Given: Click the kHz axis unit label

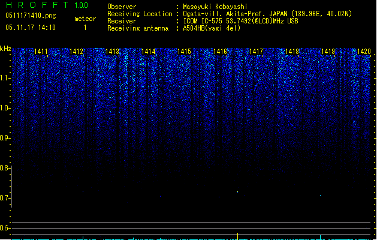Looking at the screenshot, I should (x=5, y=49).
